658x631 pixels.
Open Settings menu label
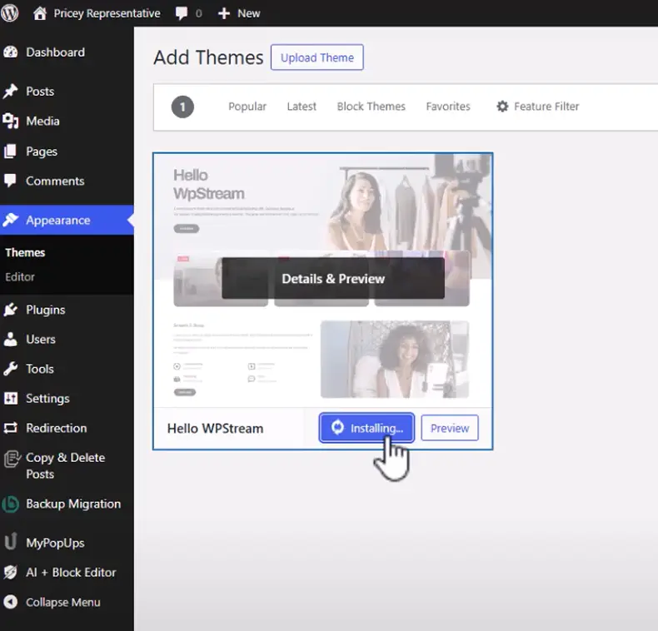click(47, 399)
